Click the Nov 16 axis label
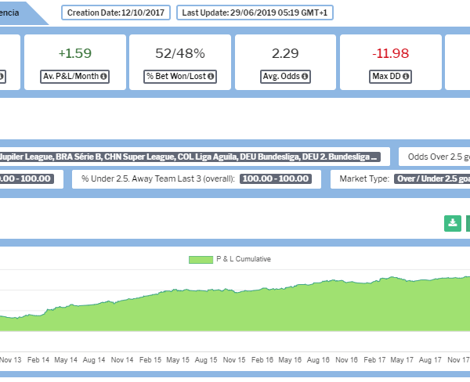 pyautogui.click(x=346, y=360)
